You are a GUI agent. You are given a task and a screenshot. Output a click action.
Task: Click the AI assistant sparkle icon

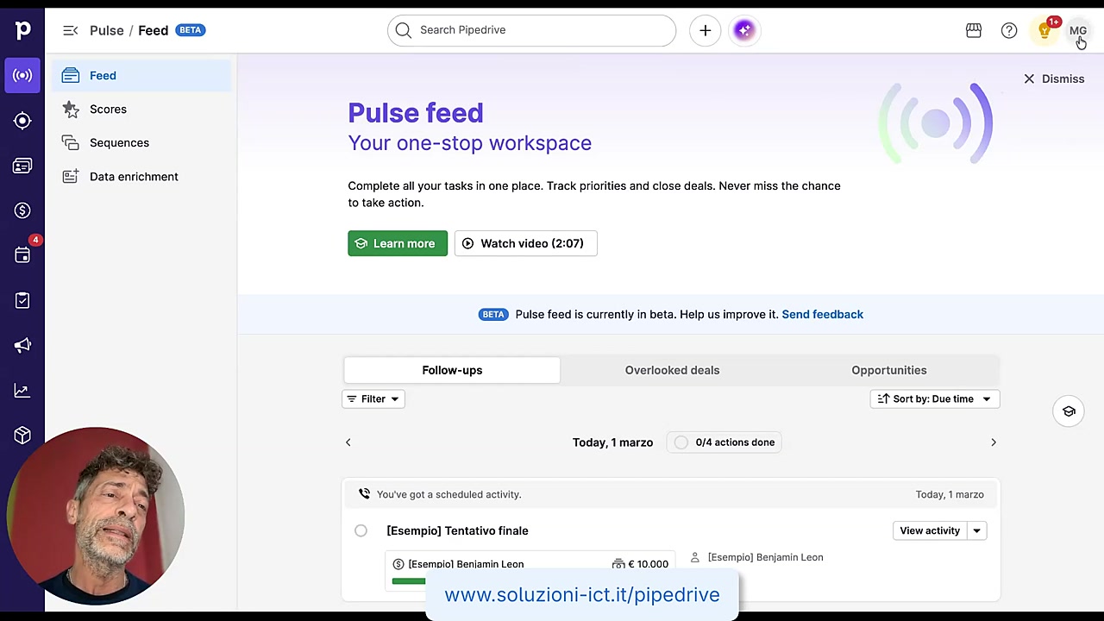click(744, 30)
